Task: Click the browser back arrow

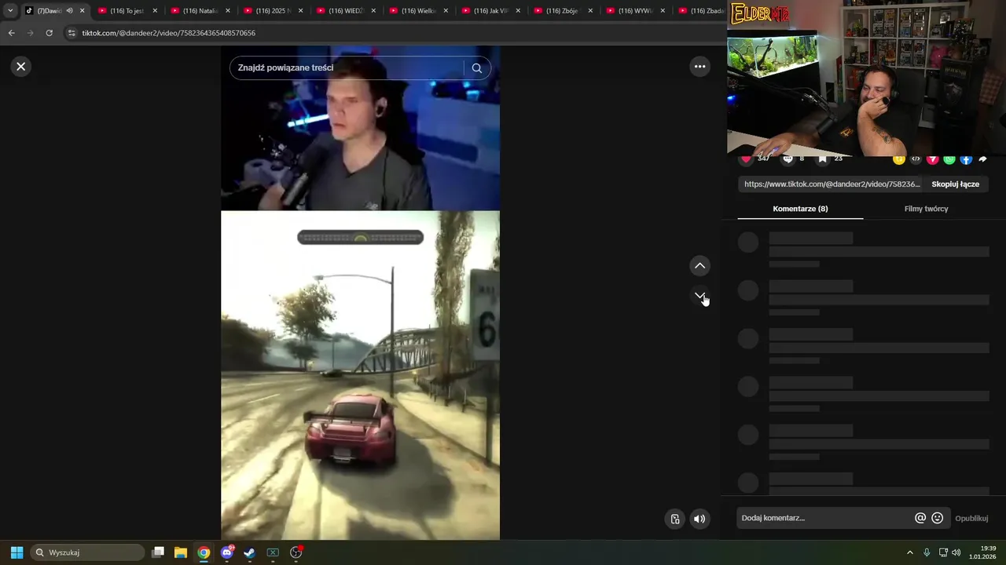Action: coord(11,33)
